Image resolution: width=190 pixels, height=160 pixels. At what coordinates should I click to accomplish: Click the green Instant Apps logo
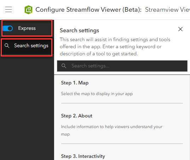click(28, 10)
